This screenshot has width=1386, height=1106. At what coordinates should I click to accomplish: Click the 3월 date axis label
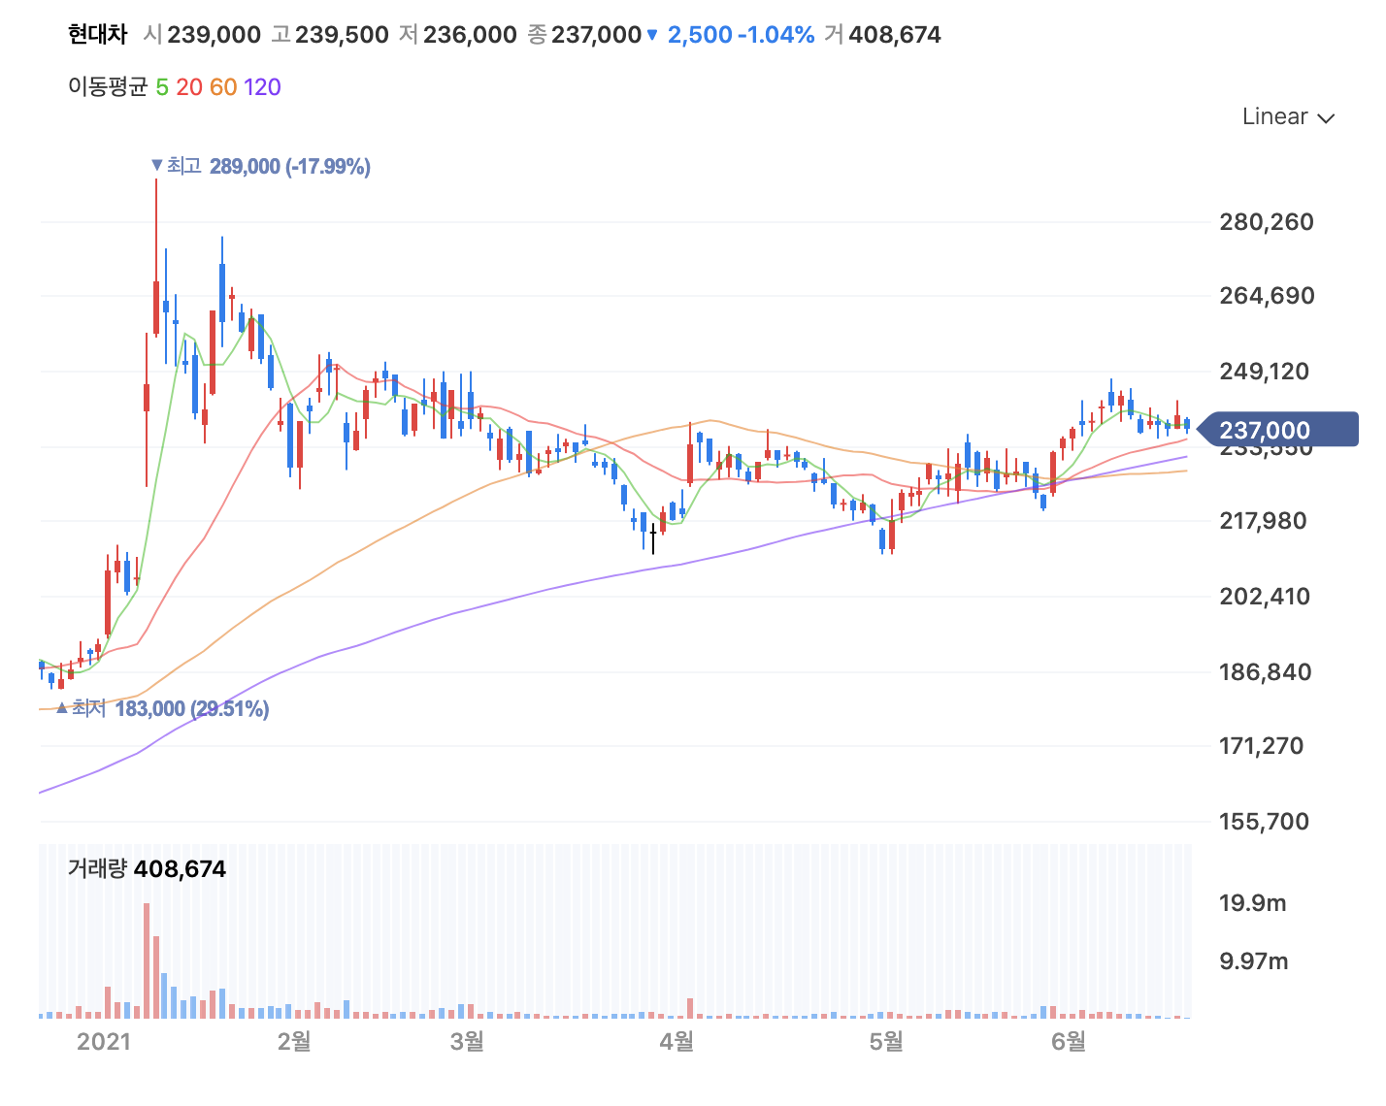(x=468, y=1042)
